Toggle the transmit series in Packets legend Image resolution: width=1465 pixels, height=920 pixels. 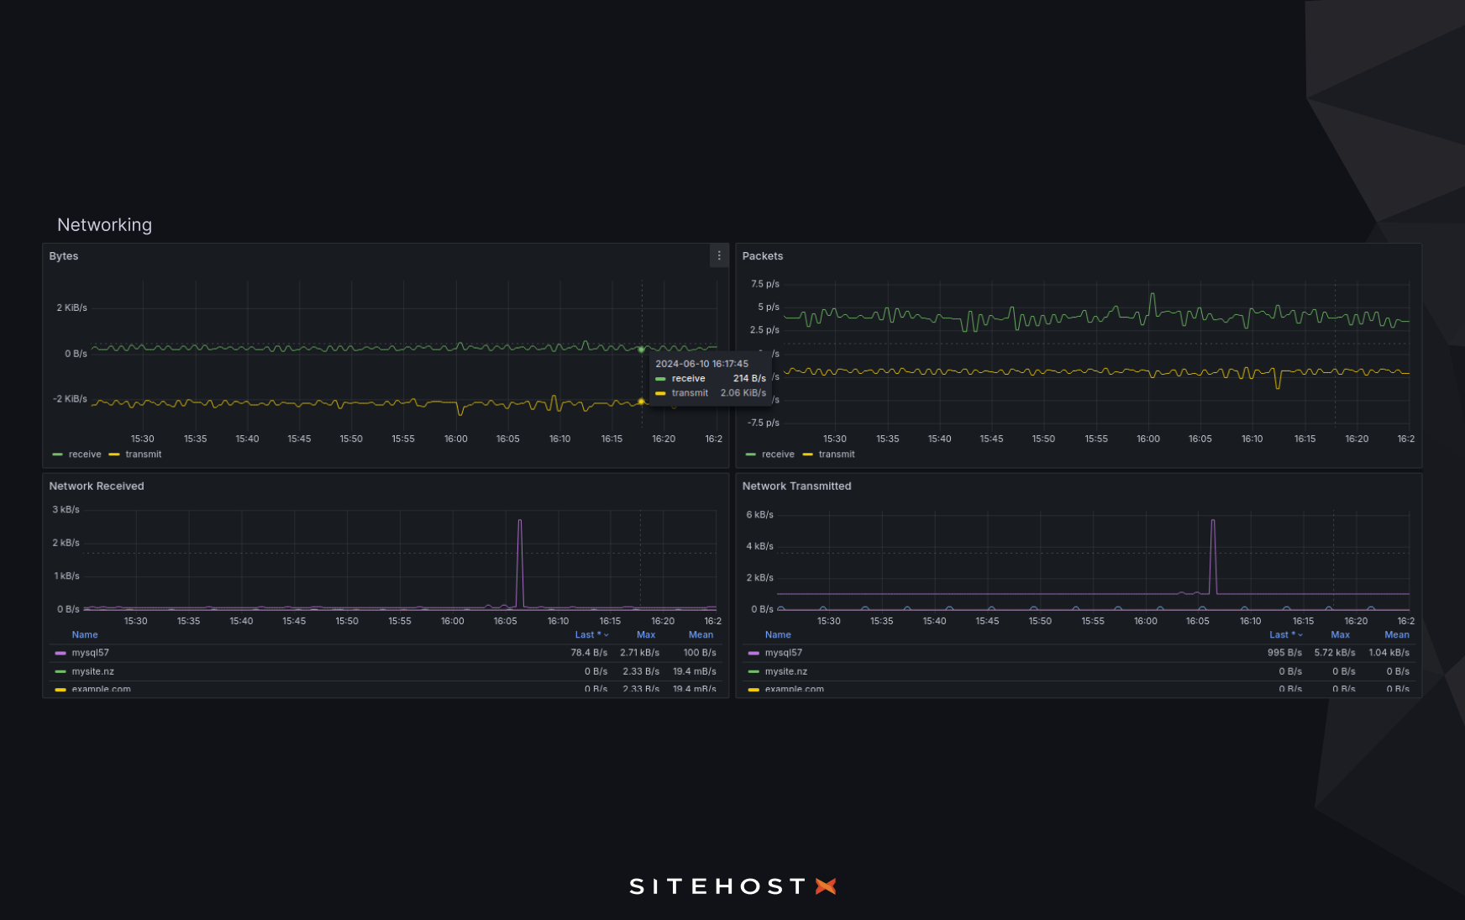coord(836,454)
